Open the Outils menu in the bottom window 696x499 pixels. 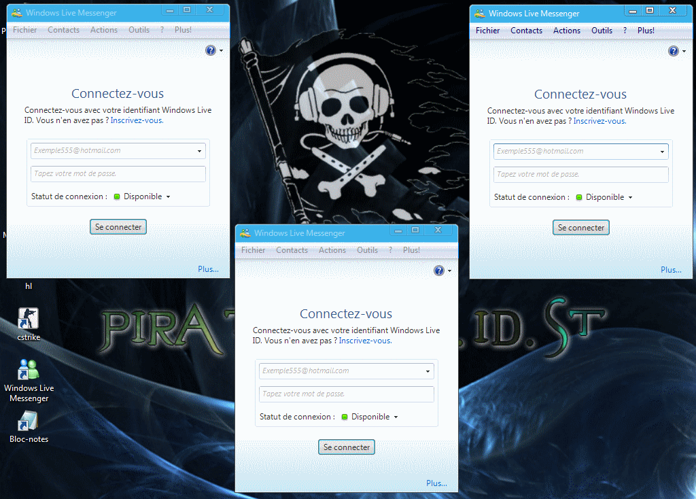368,250
